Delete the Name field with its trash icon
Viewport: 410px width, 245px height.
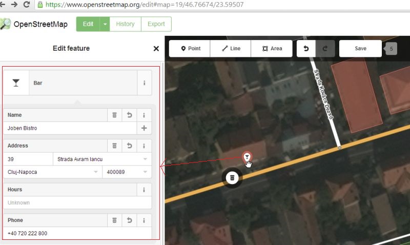tap(114, 115)
